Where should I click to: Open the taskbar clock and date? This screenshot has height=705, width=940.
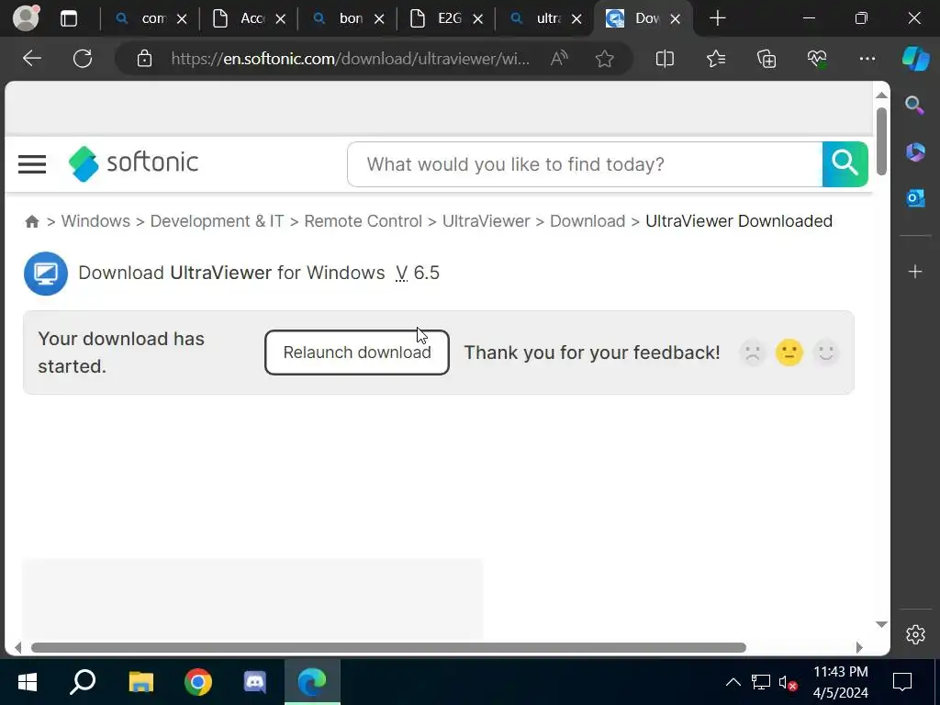pos(841,682)
